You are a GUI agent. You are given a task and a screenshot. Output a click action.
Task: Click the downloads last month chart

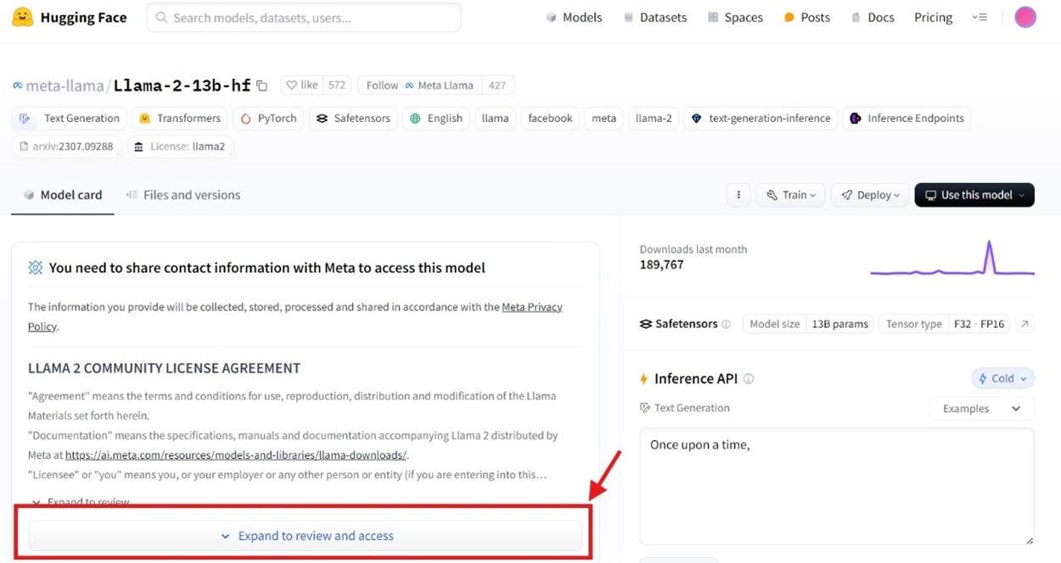[x=952, y=259]
